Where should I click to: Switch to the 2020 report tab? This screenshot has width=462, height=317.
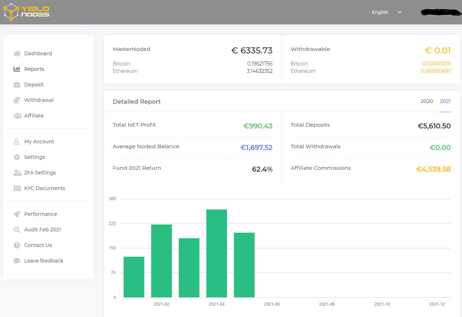click(427, 101)
